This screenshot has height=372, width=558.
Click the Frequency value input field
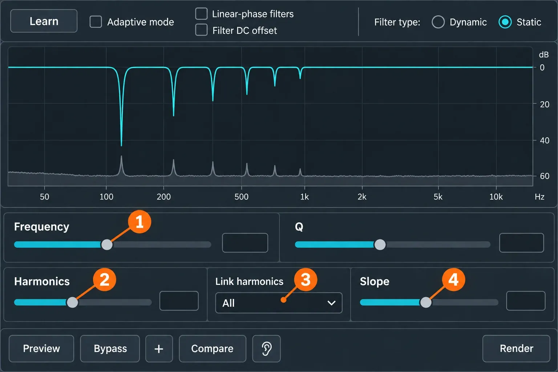[245, 243]
